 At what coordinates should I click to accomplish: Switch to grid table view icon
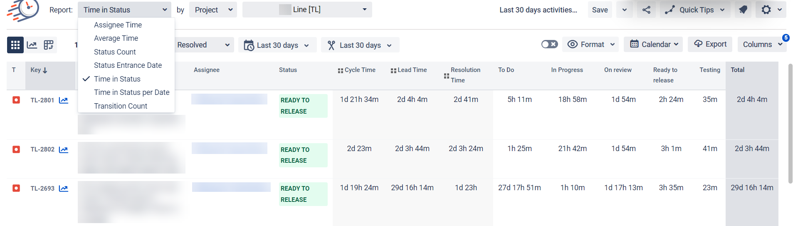[x=15, y=45]
